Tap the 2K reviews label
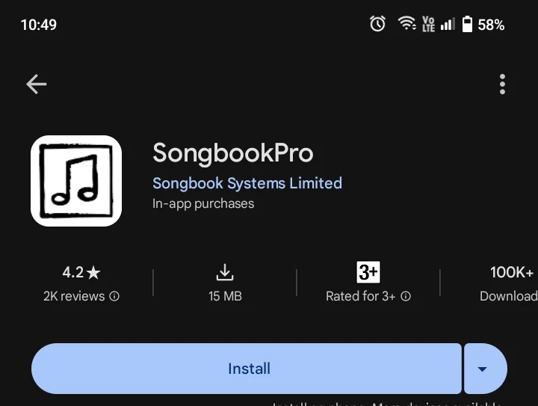The width and height of the screenshot is (538, 406). pyautogui.click(x=74, y=296)
